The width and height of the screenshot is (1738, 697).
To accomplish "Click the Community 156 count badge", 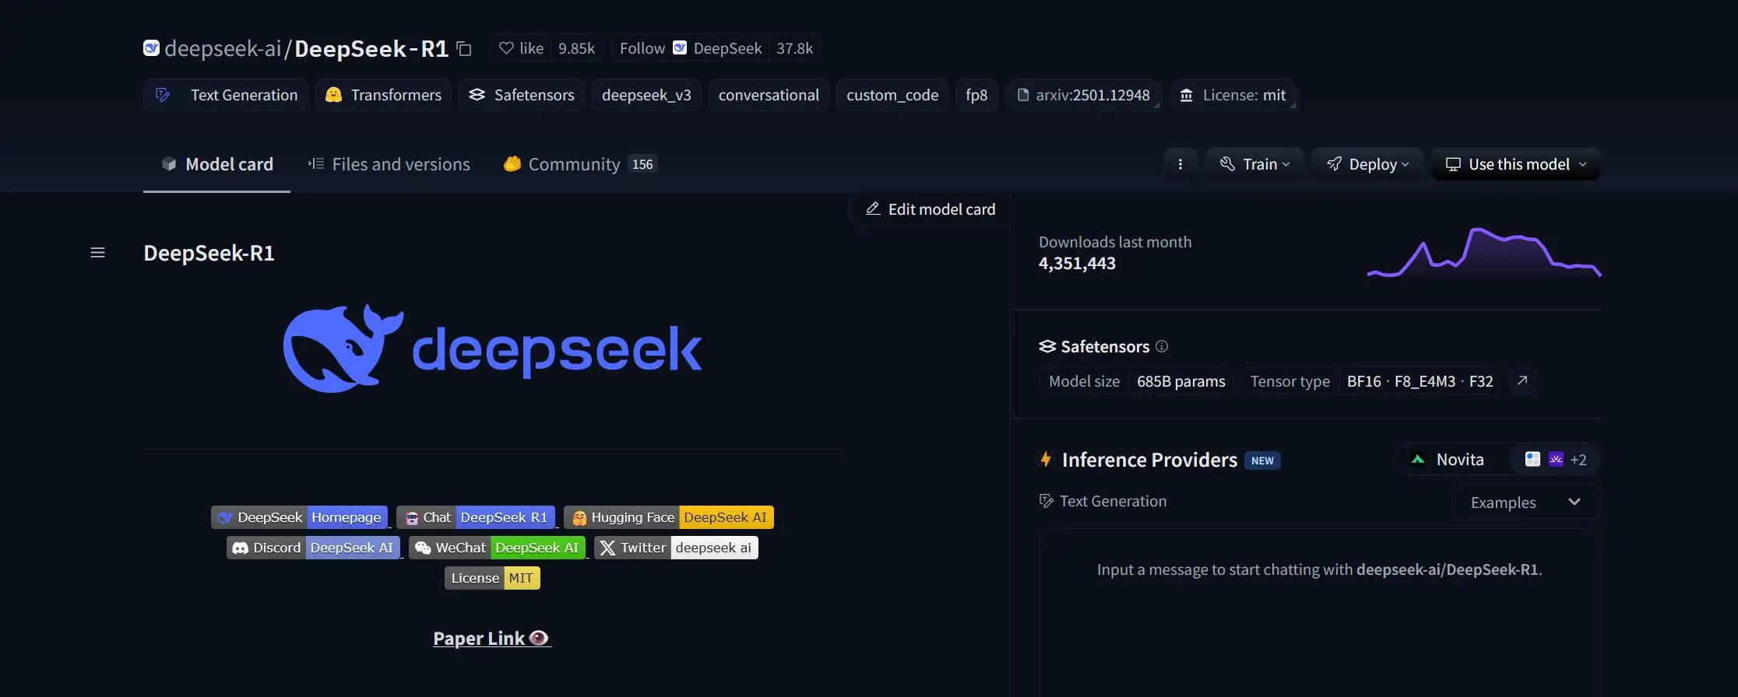I will 642,164.
